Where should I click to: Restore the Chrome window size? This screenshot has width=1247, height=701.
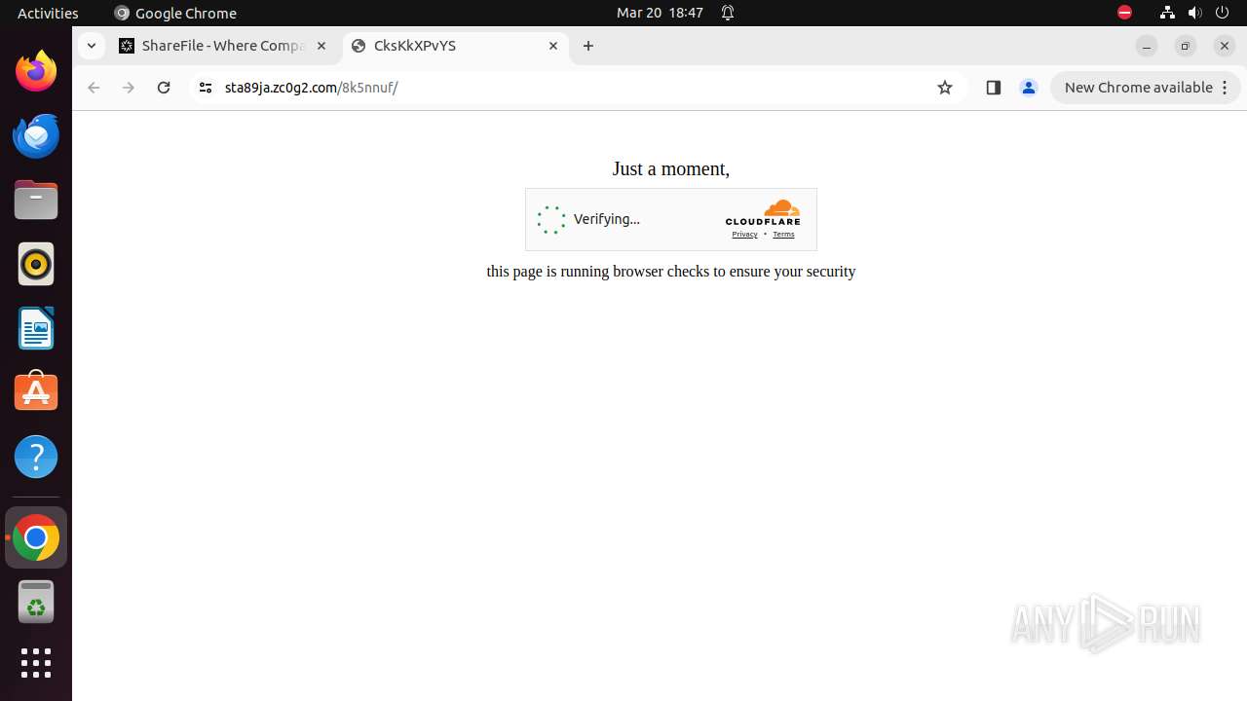click(1186, 46)
